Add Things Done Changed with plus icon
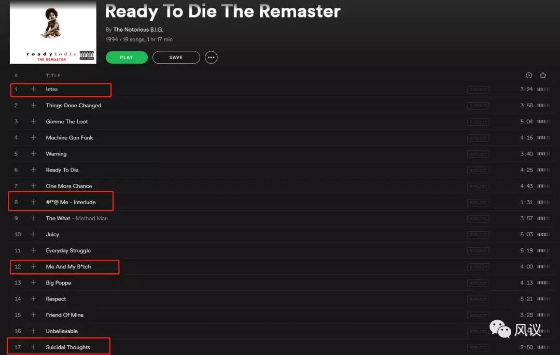This screenshot has width=560, height=355. tap(34, 105)
